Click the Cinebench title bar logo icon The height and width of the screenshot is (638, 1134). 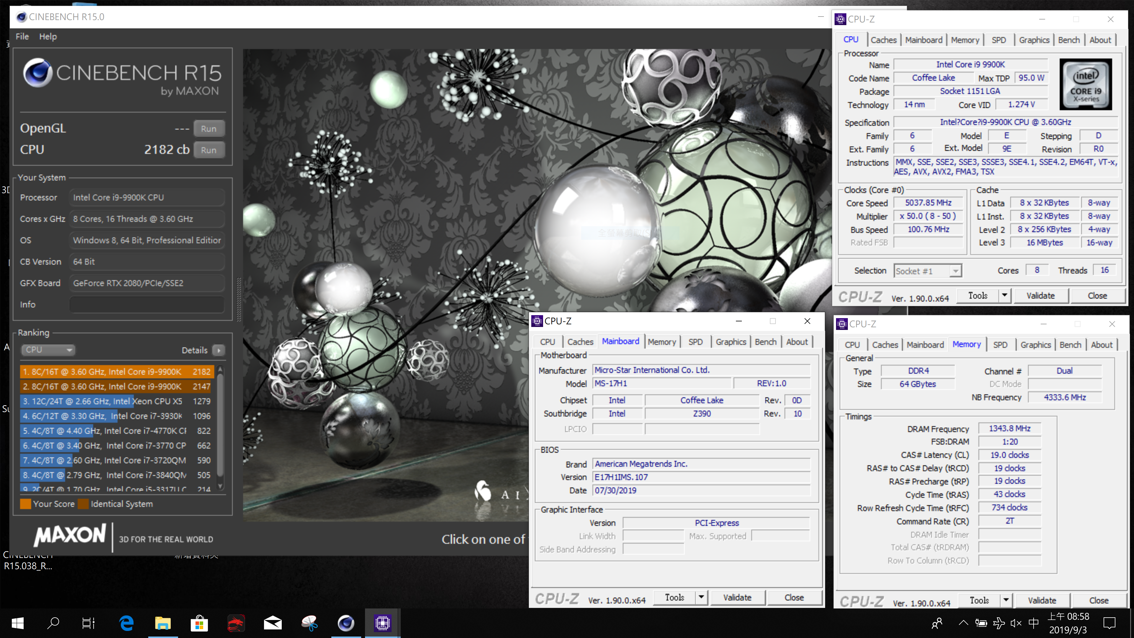(x=21, y=17)
